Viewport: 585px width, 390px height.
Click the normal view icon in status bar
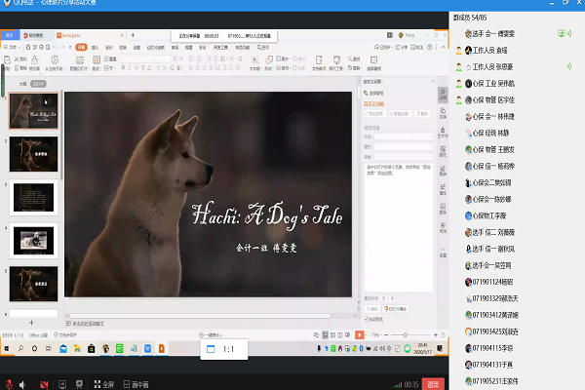[326, 335]
